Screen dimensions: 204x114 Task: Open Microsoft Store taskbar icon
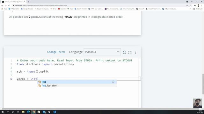[x=39, y=112]
